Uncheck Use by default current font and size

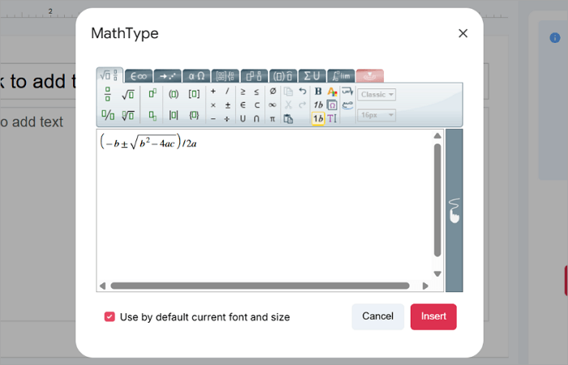(110, 317)
